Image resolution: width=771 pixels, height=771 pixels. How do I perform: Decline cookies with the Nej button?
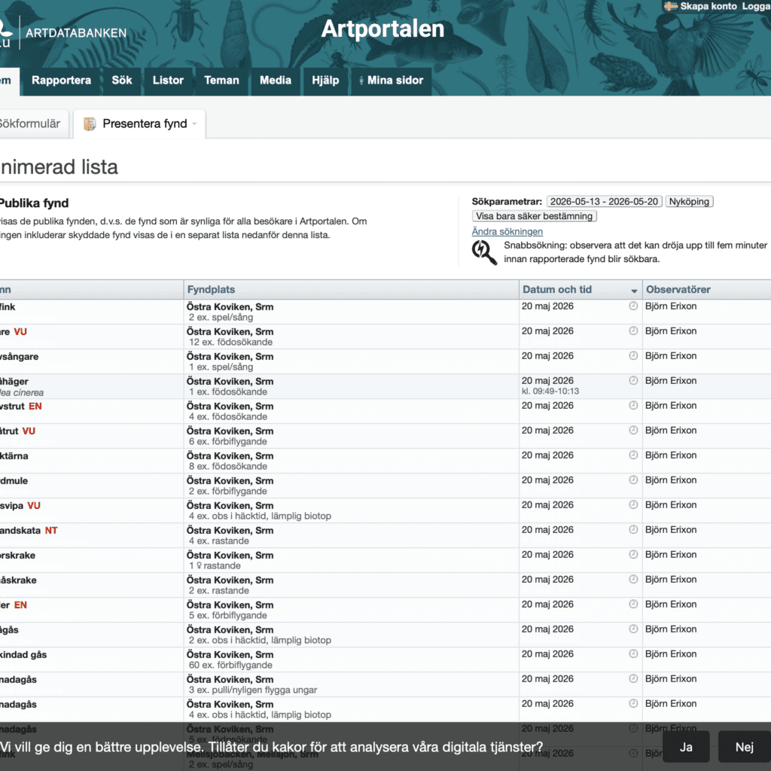pos(744,747)
